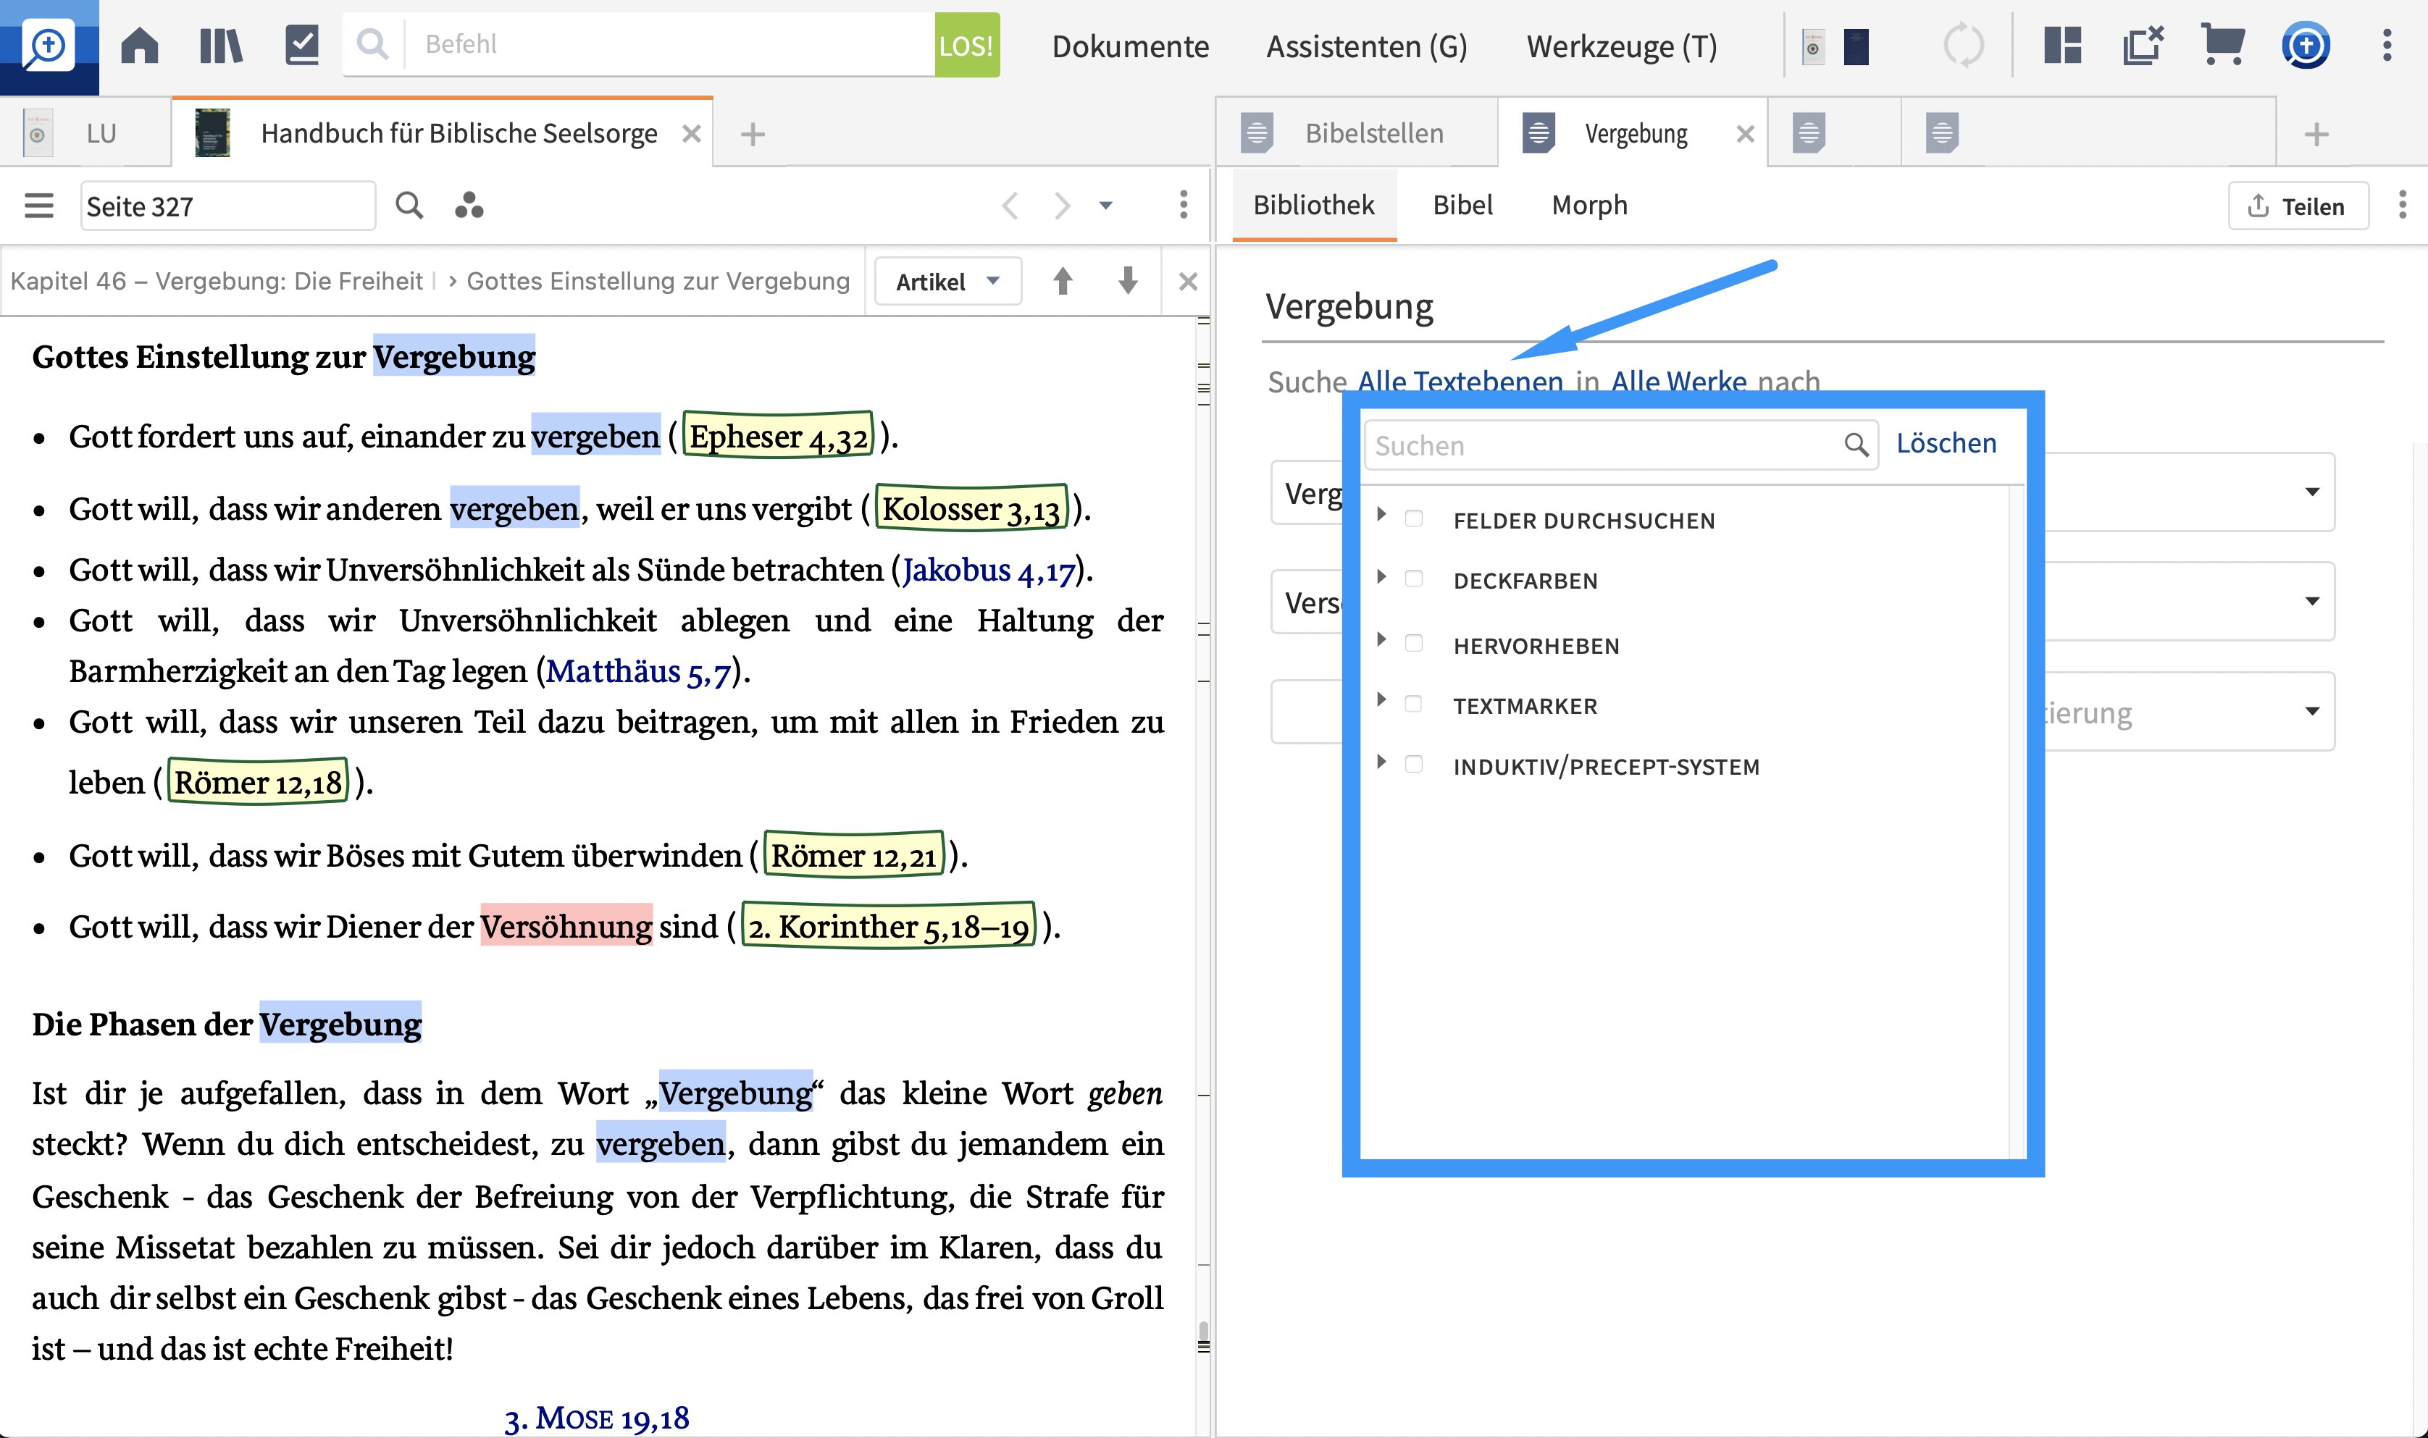Click the sync refresh icon

click(1964, 46)
